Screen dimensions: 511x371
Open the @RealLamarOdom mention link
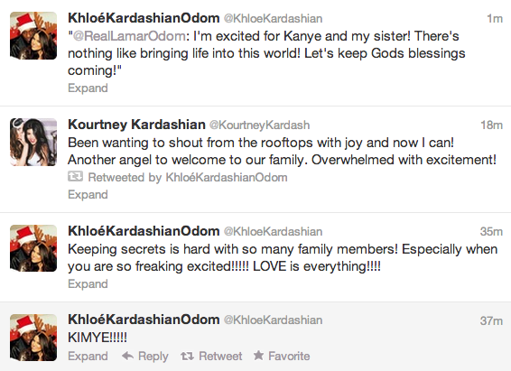129,36
